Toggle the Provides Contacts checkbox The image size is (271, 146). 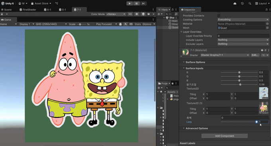pos(219,15)
